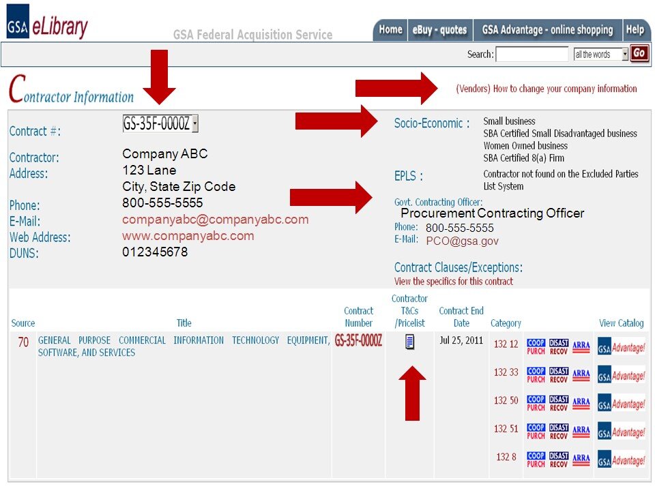Click COOP PURCH icon for category 132 33

pos(536,375)
